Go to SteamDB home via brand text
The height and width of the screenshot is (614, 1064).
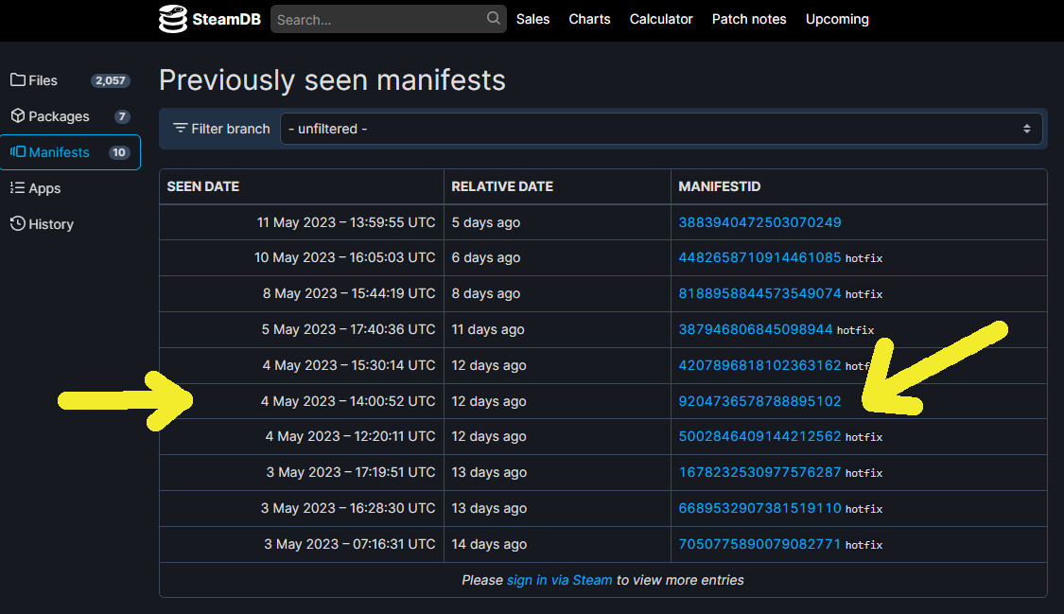tap(227, 19)
